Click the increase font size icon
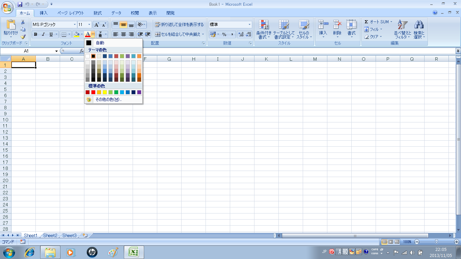 [x=97, y=25]
